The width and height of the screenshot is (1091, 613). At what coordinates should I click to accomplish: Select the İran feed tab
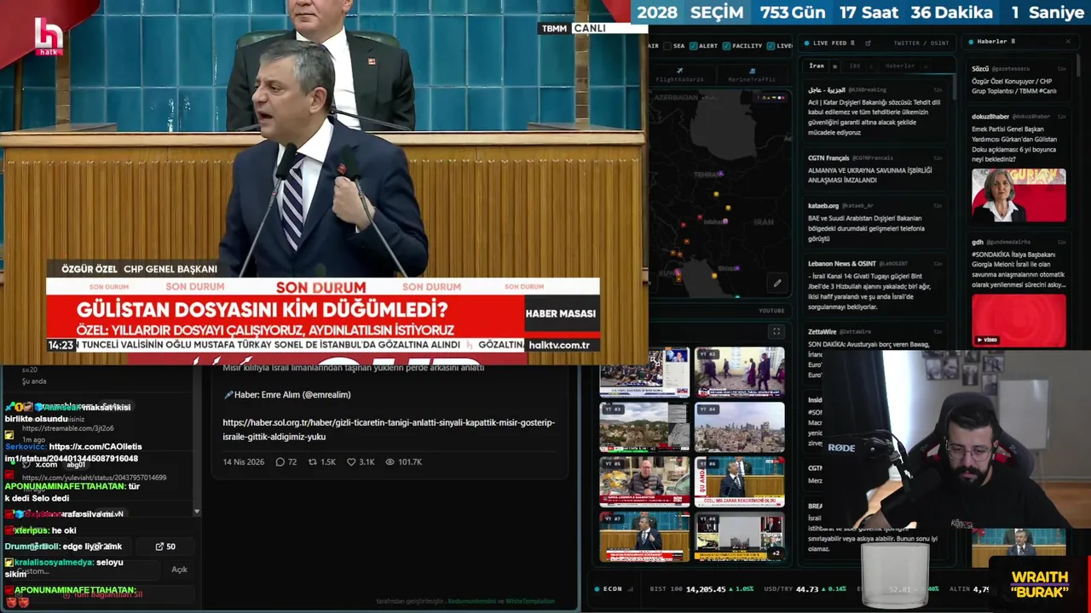point(817,66)
